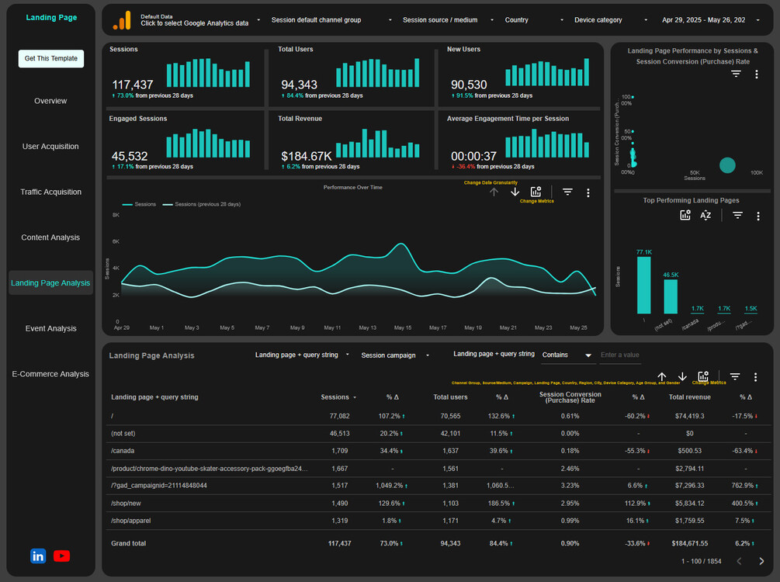Image resolution: width=780 pixels, height=582 pixels.
Task: Open the Contains condition dropdown
Action: pos(567,355)
